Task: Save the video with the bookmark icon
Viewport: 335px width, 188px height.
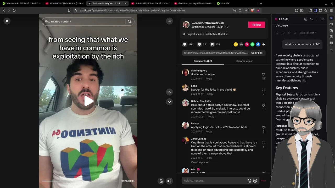Action: click(212, 44)
